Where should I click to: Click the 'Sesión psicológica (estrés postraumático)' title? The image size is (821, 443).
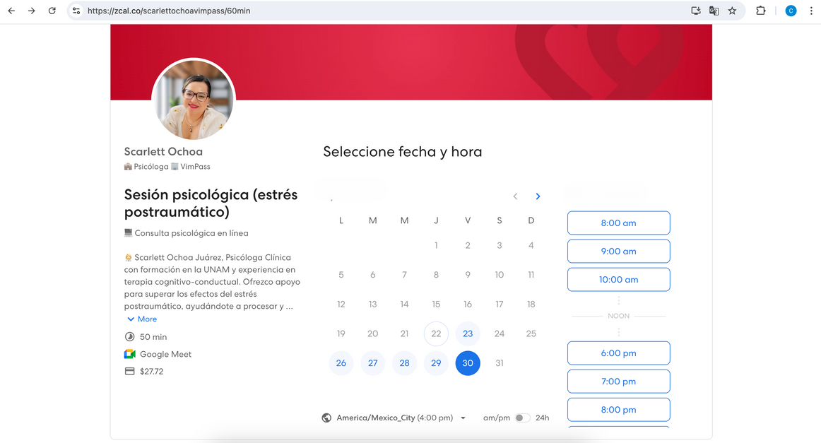tap(211, 203)
